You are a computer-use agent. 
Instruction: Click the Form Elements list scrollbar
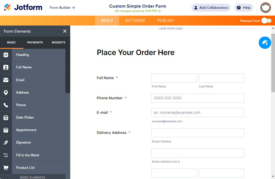point(68,71)
